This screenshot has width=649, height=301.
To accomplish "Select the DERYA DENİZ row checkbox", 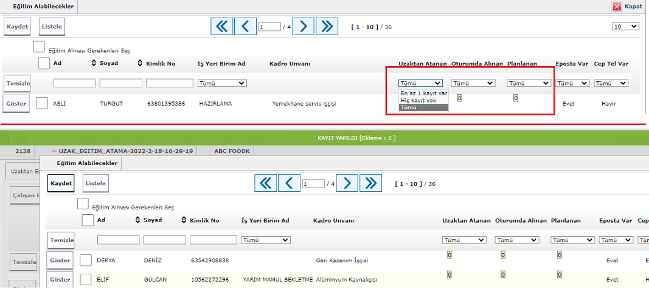I will [x=86, y=260].
